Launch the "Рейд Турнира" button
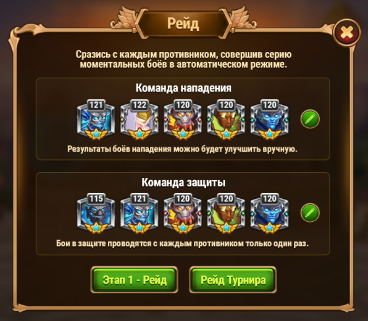The width and height of the screenshot is (368, 321). 233,280
